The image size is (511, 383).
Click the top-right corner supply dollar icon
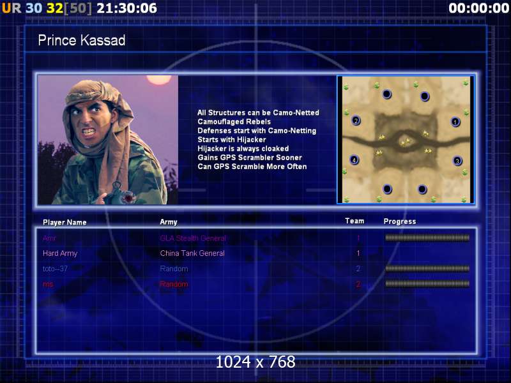[466, 84]
